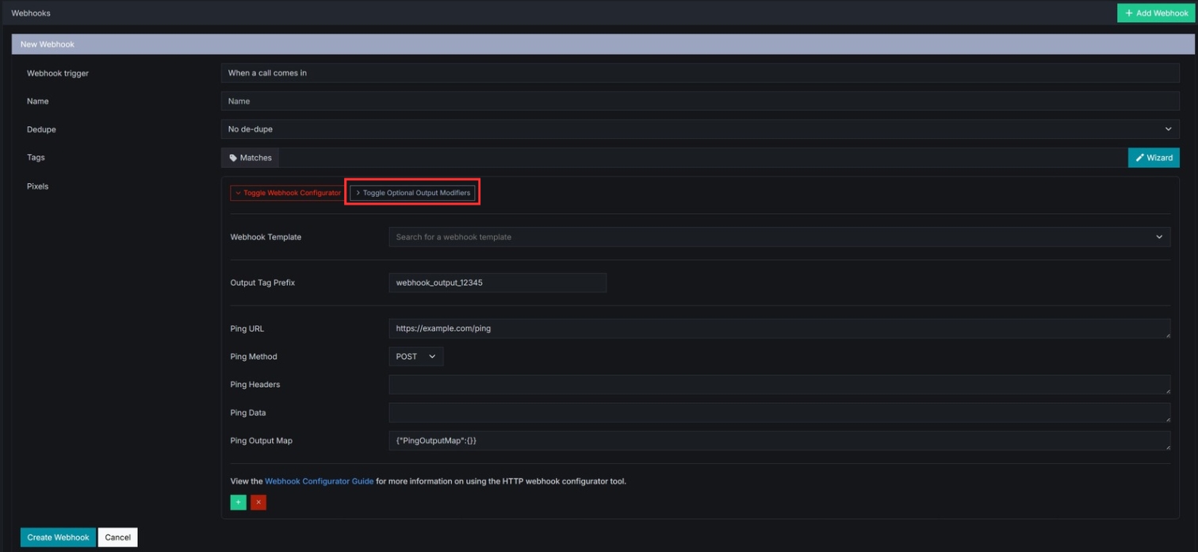
Task: Open the tag Wizard
Action: coord(1154,158)
